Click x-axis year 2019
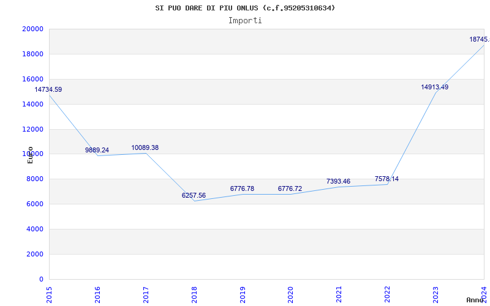This screenshot has height=306, width=490. 243,295
